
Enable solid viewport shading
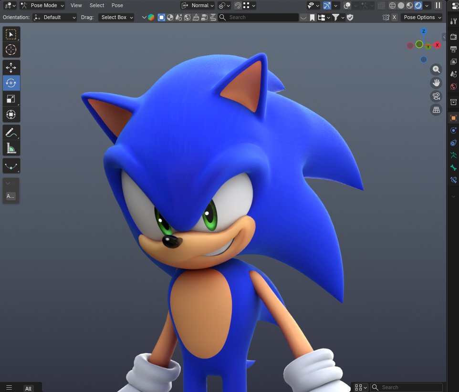coord(401,5)
